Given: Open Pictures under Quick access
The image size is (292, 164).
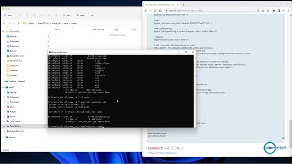Looking at the screenshot, I should pyautogui.click(x=13, y=51).
